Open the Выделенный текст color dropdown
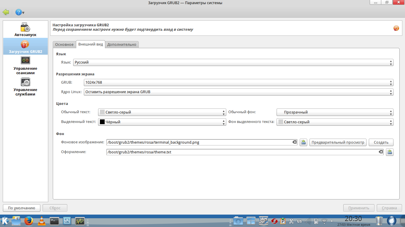Image resolution: width=405 pixels, height=227 pixels. 162,122
